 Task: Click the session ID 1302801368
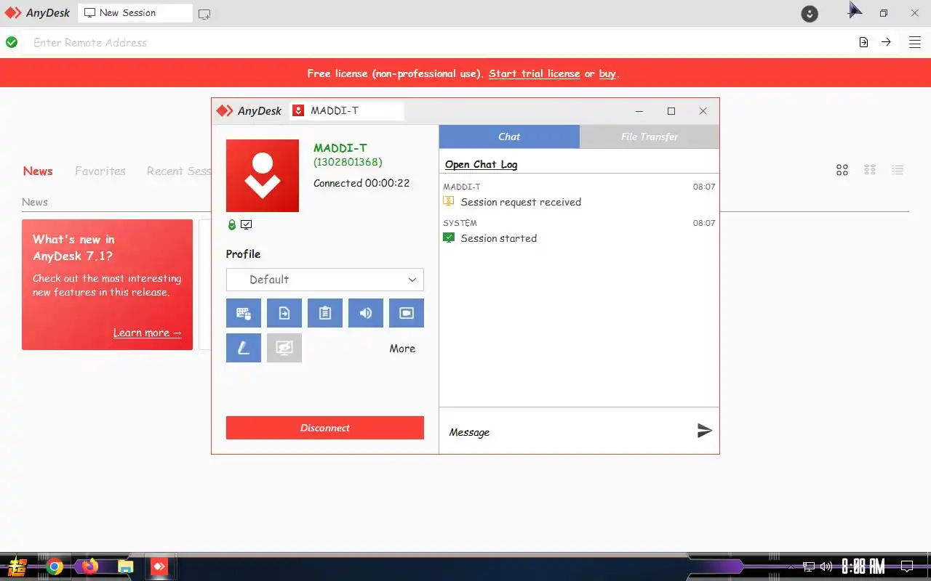point(348,162)
